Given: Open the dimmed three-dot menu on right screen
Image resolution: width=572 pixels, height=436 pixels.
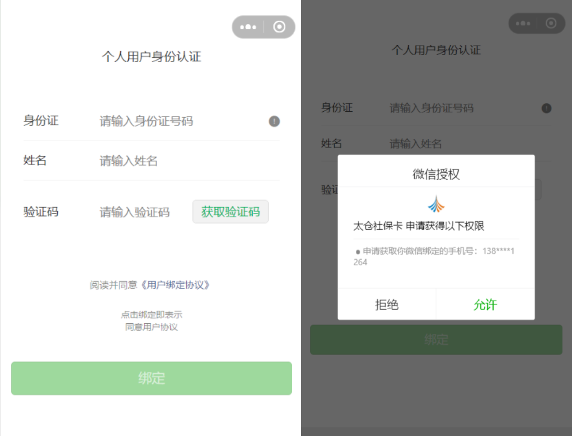Looking at the screenshot, I should 523,23.
